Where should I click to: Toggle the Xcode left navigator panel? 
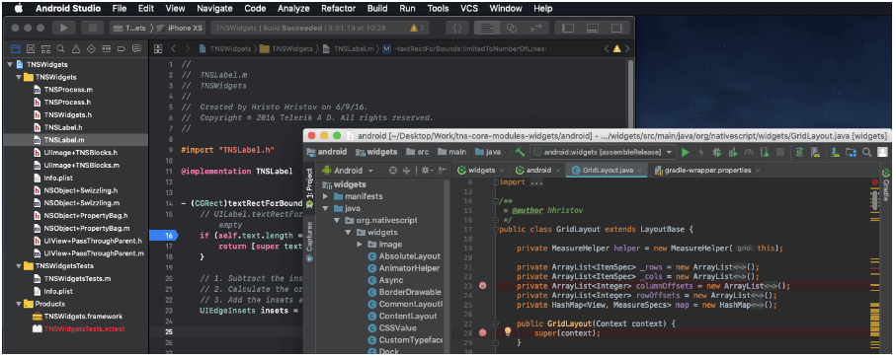pos(567,28)
